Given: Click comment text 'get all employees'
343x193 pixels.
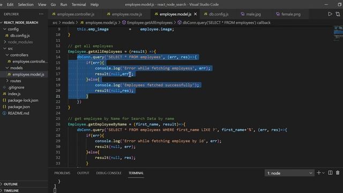Looking at the screenshot, I should tap(94, 46).
